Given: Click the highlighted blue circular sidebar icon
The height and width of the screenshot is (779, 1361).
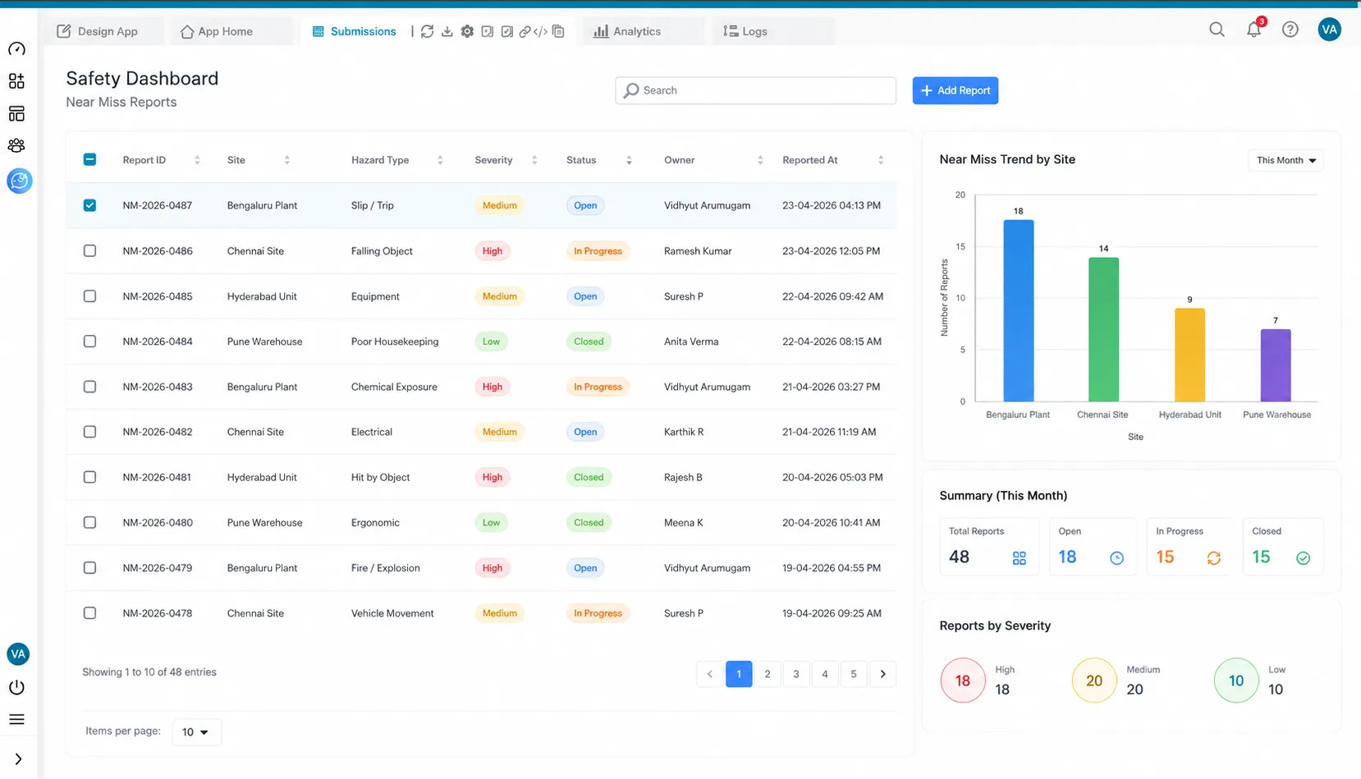Looking at the screenshot, I should tap(19, 181).
